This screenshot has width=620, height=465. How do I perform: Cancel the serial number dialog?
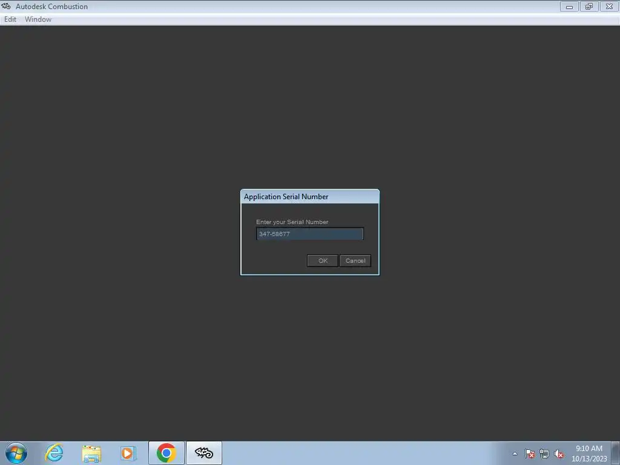tap(355, 260)
